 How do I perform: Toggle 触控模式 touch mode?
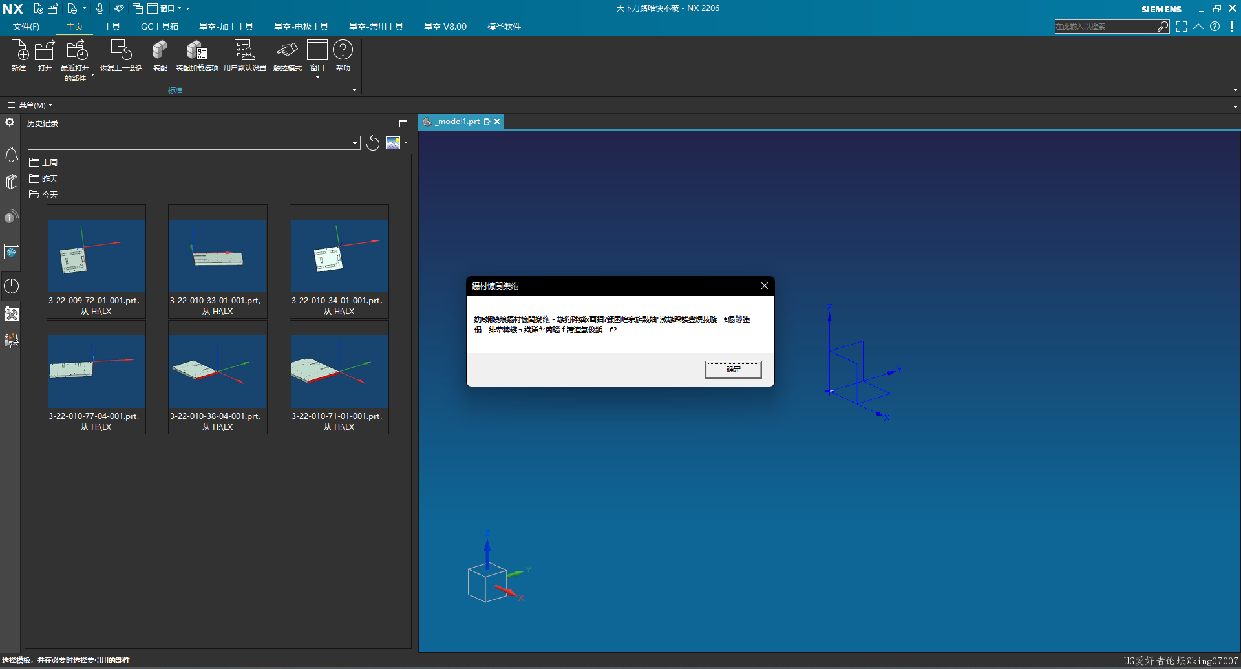click(287, 56)
